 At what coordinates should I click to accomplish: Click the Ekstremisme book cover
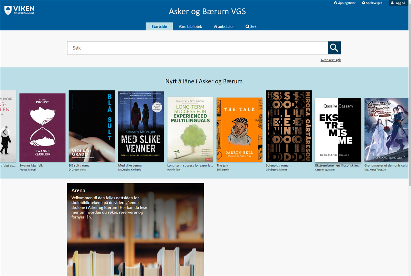(x=338, y=130)
